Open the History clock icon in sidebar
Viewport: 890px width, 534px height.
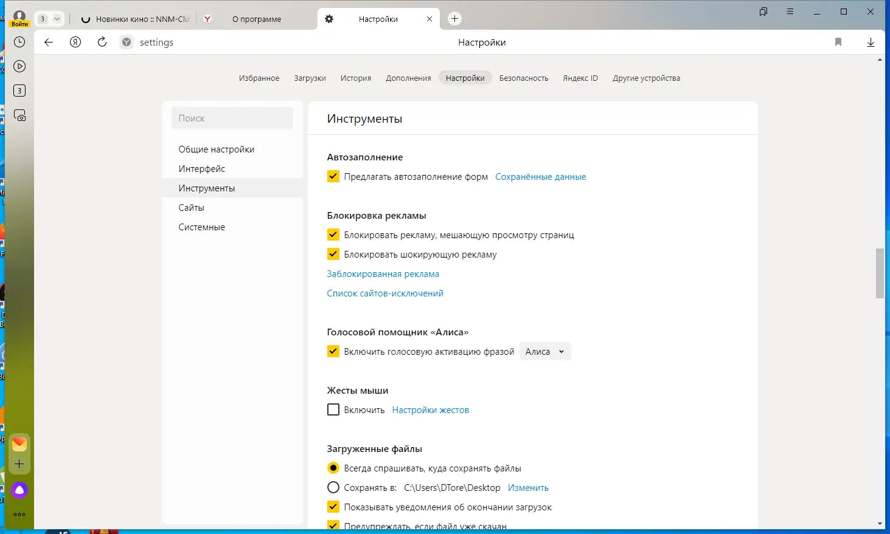19,42
